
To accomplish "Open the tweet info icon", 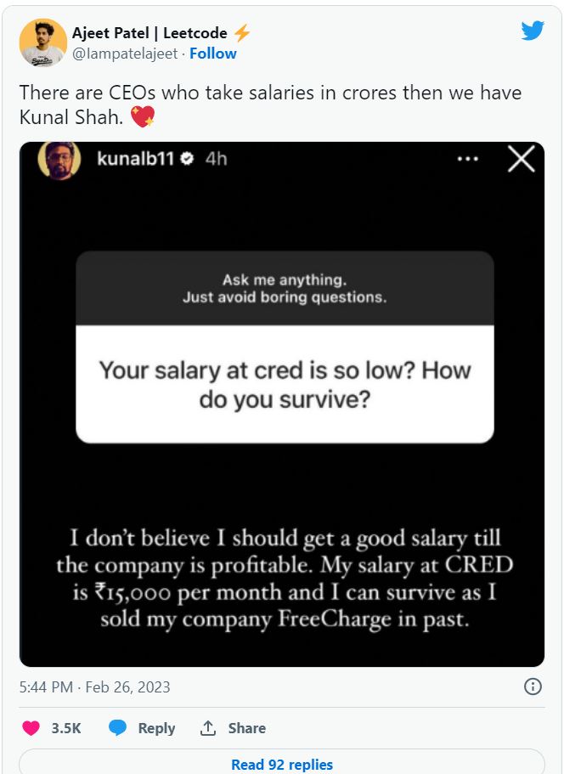I will point(534,684).
